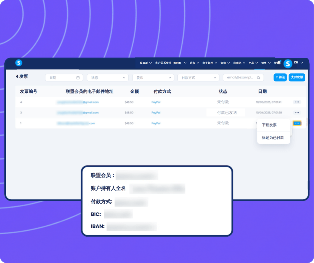Viewport: 314px width, 263px height.
Task: Open the three-dot menu for invoice 4
Action: click(297, 102)
